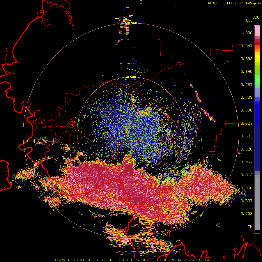This screenshot has height=262, width=262.
Task: Select the 0.840 value on the color scale
Action: click(247, 72)
